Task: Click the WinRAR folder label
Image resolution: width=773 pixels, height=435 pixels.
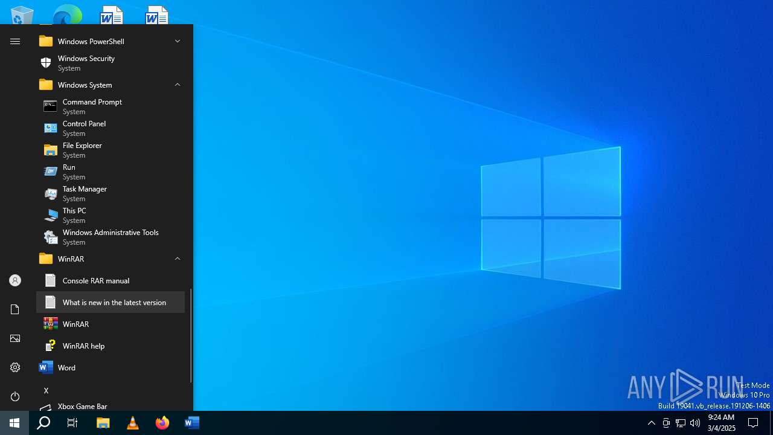Action: [x=71, y=259]
